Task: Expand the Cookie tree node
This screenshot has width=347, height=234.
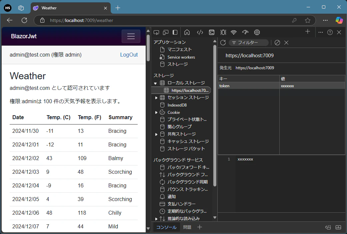Action: point(156,113)
